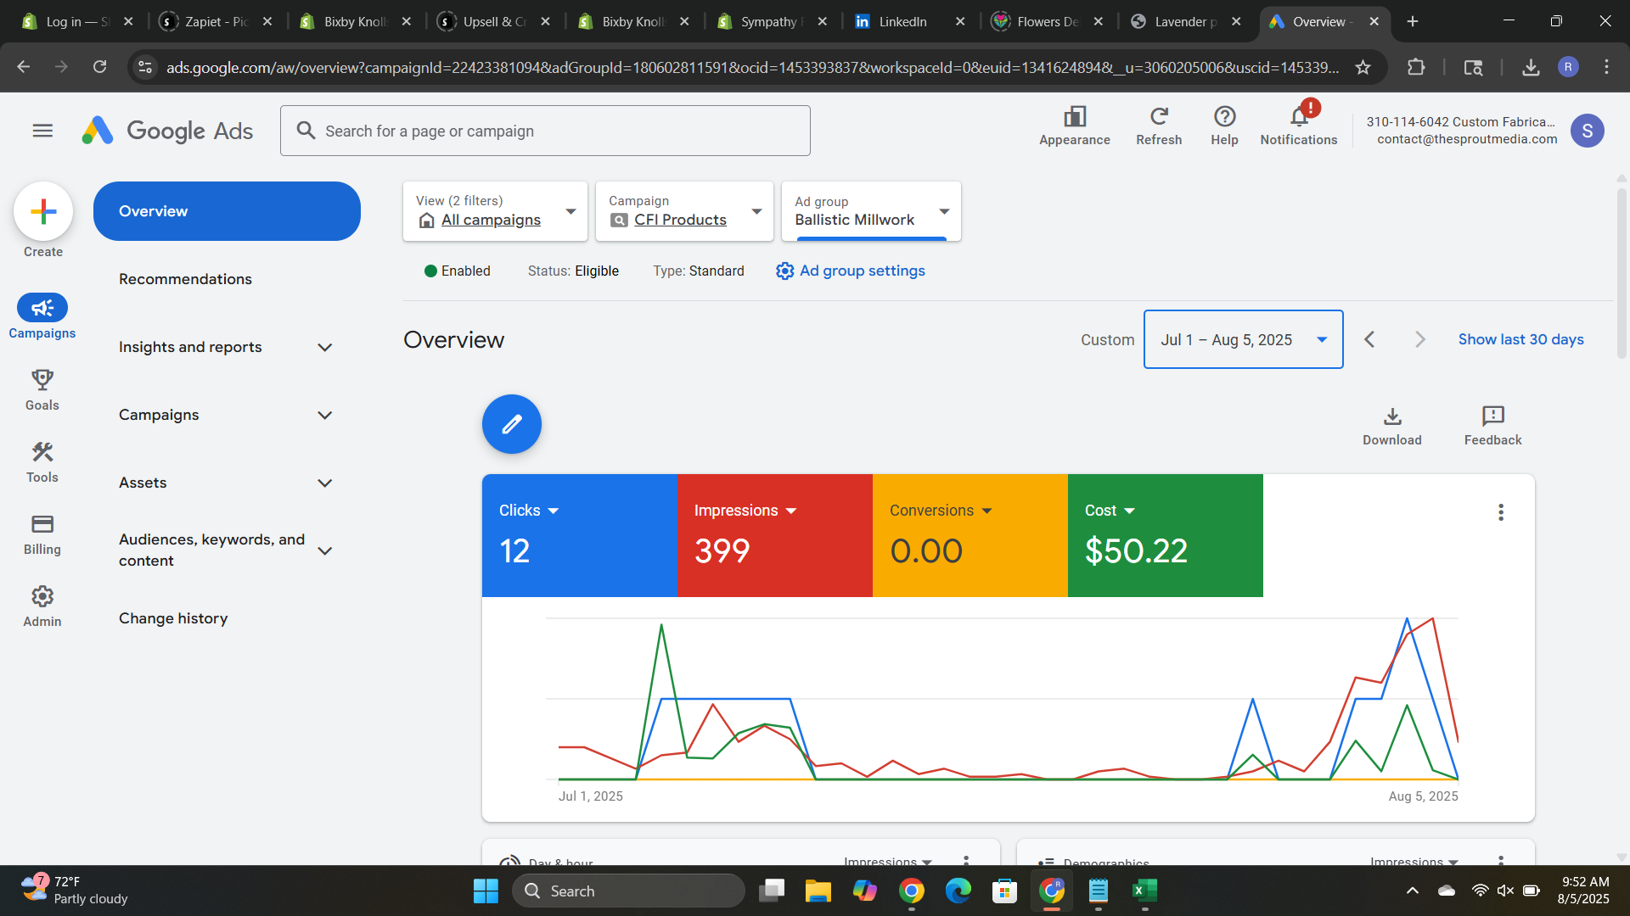Focus the search for page or campaign field
1630x916 pixels.
coord(545,131)
